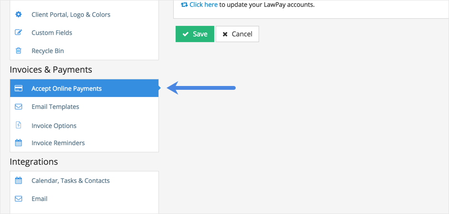
Task: Navigate to Invoice Options
Action: [54, 126]
